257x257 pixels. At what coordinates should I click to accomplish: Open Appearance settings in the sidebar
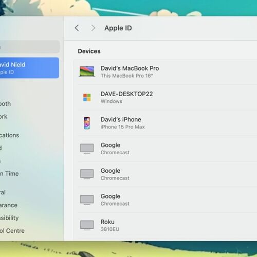[x=9, y=205]
